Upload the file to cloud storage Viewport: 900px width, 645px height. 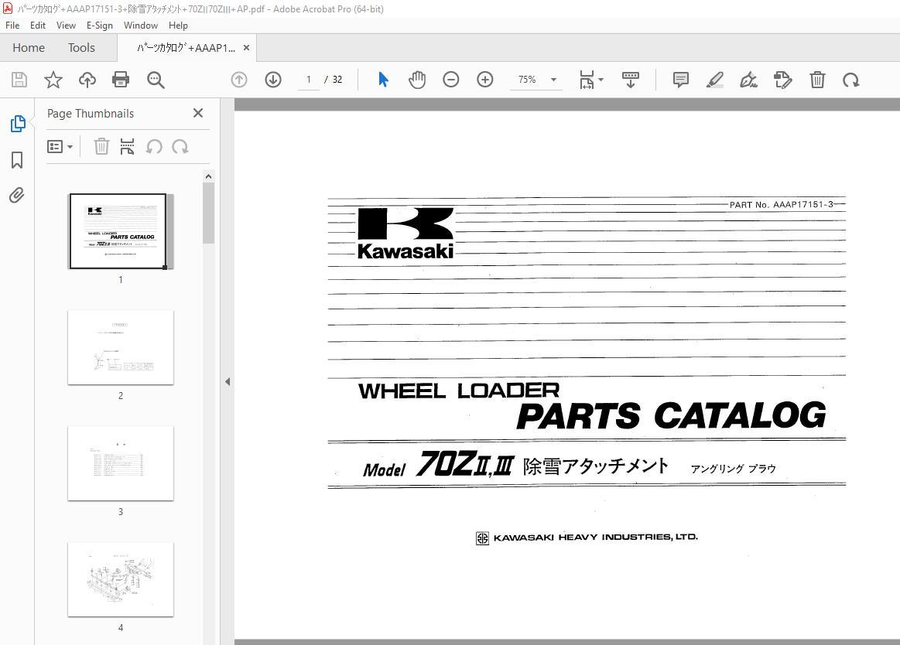pos(87,80)
